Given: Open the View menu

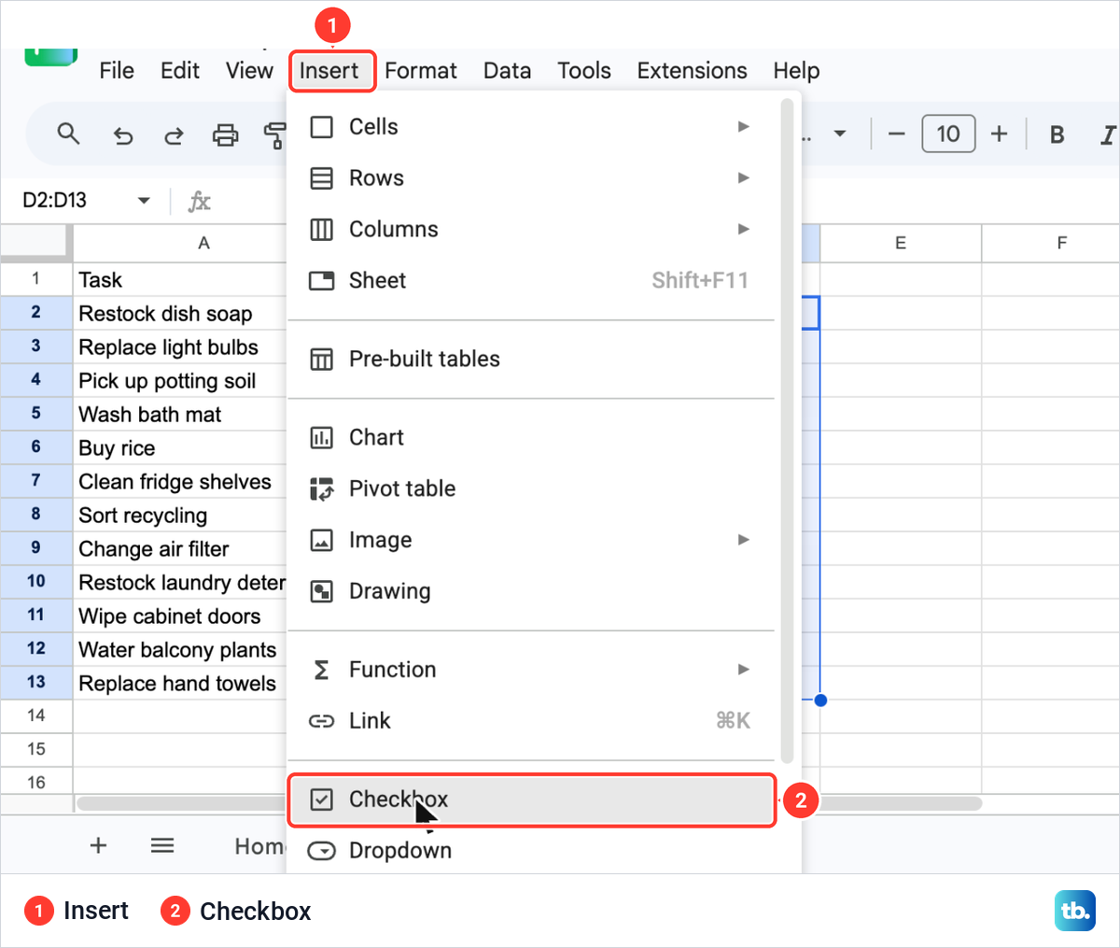Looking at the screenshot, I should [249, 71].
